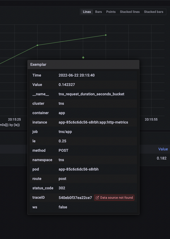Image resolution: width=170 pixels, height=239 pixels.
Task: Click tns_request_duration_seconds_bucket metric name
Action: click(x=91, y=94)
